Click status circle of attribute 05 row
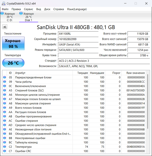 click(x=5, y=77)
